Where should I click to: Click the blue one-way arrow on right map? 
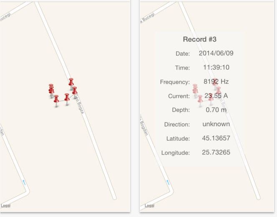168,182
